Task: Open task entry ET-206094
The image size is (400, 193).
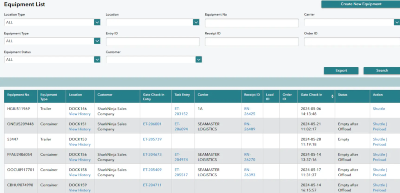Action: tap(181, 127)
